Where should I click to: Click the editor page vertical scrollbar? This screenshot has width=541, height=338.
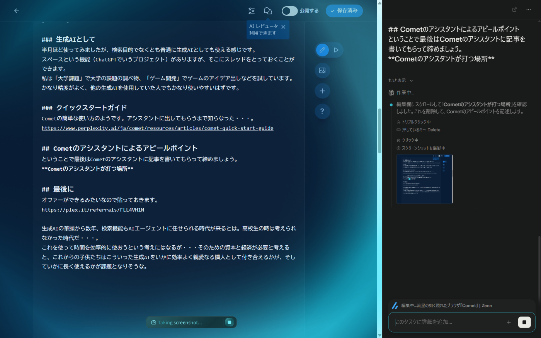point(379,131)
